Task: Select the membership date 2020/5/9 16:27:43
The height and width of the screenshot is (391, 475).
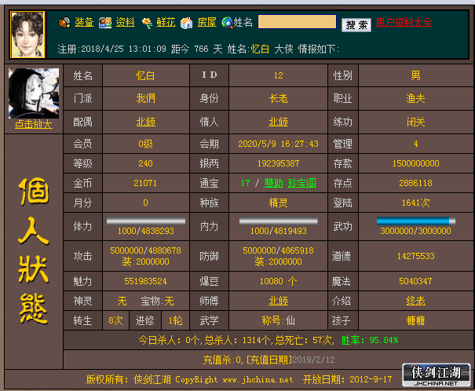Action: click(279, 144)
